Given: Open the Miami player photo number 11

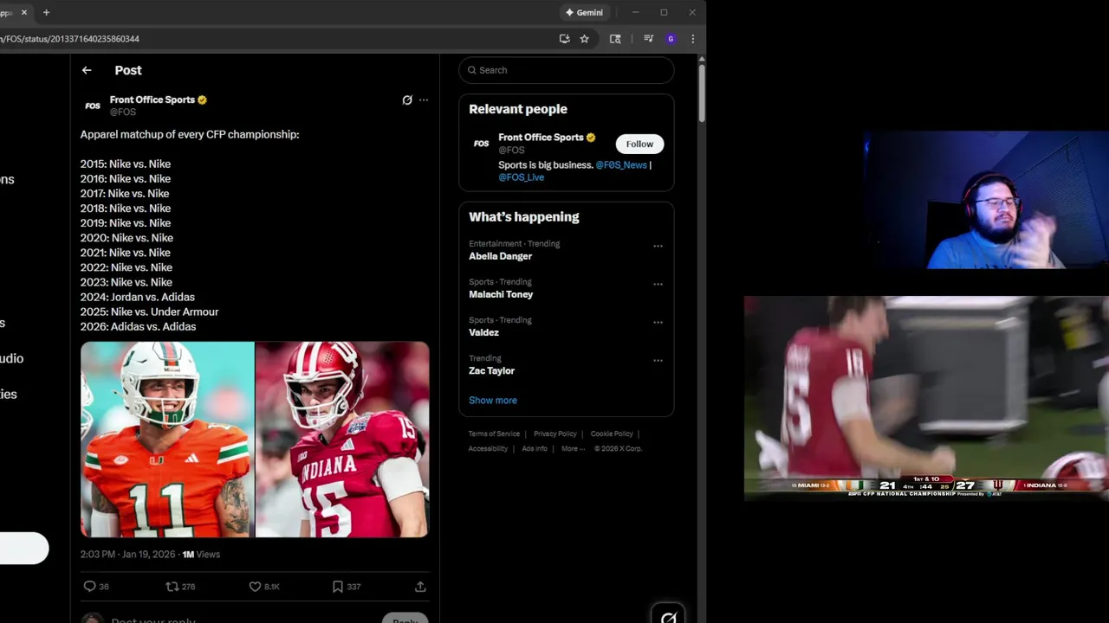Looking at the screenshot, I should pos(167,440).
